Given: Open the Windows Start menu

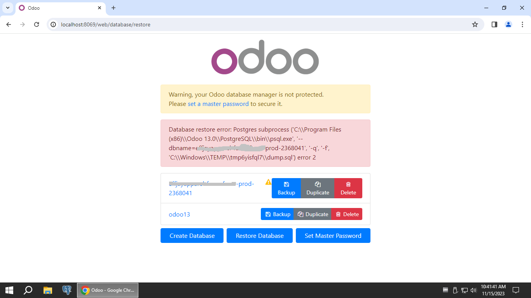Looking at the screenshot, I should (x=9, y=290).
